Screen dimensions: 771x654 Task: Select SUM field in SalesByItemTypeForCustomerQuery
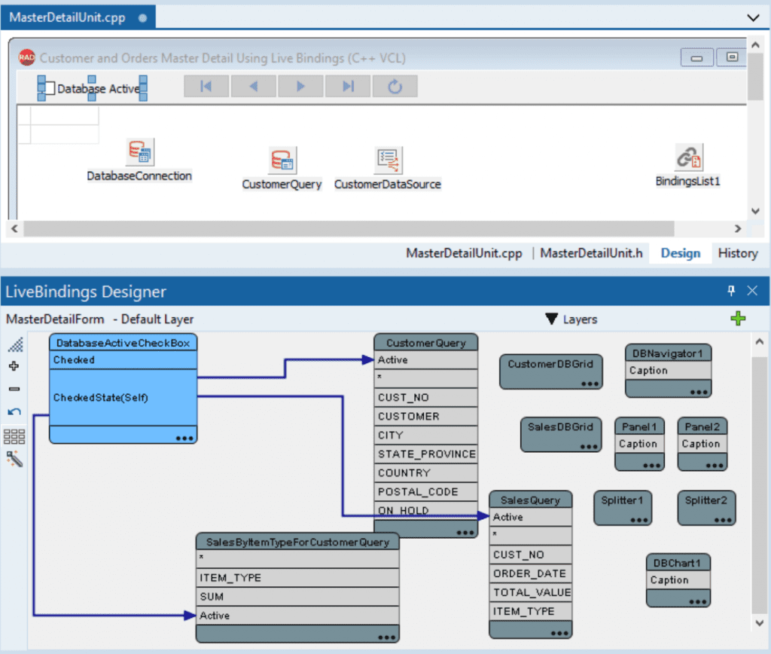[x=297, y=597]
